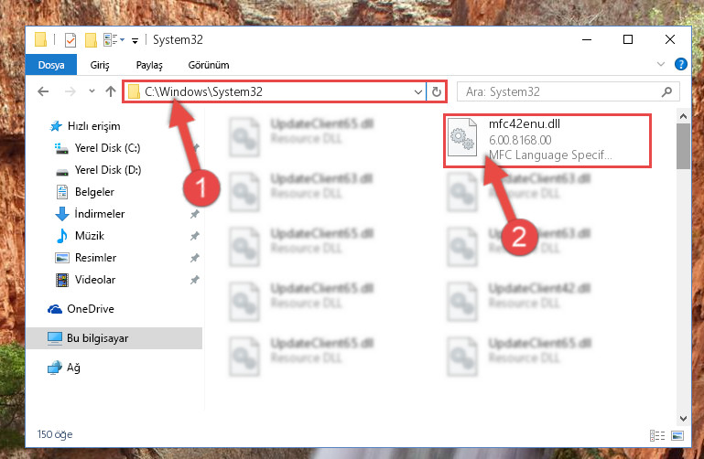Click the New folder quick-access icon

click(91, 40)
